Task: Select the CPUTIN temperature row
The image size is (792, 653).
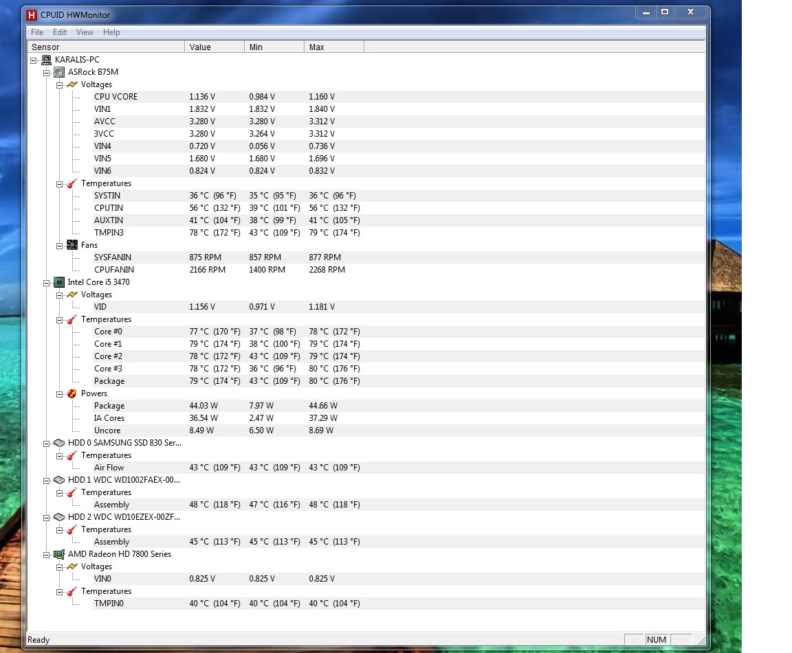Action: (399, 208)
